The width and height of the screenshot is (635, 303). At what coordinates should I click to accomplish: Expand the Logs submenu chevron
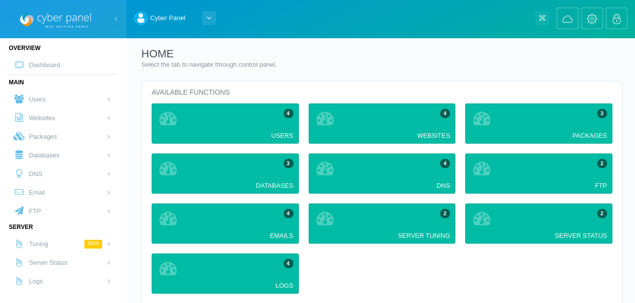[x=109, y=281]
